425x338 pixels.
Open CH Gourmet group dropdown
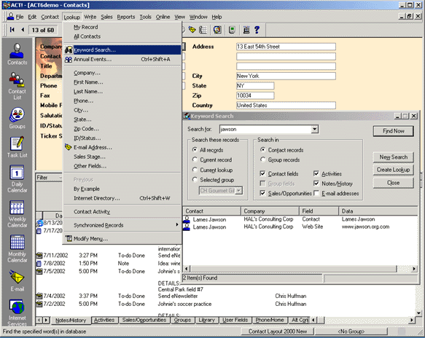tap(239, 191)
